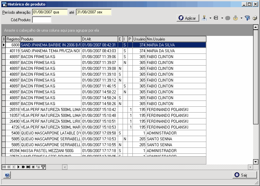Click the printer icon in toolbar
The width and height of the screenshot is (260, 186).
pyautogui.click(x=255, y=18)
